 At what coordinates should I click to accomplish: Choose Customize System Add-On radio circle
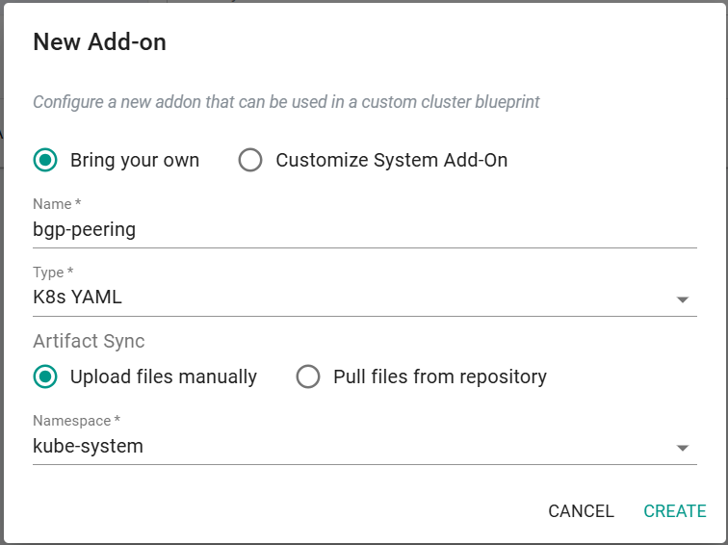pyautogui.click(x=250, y=160)
